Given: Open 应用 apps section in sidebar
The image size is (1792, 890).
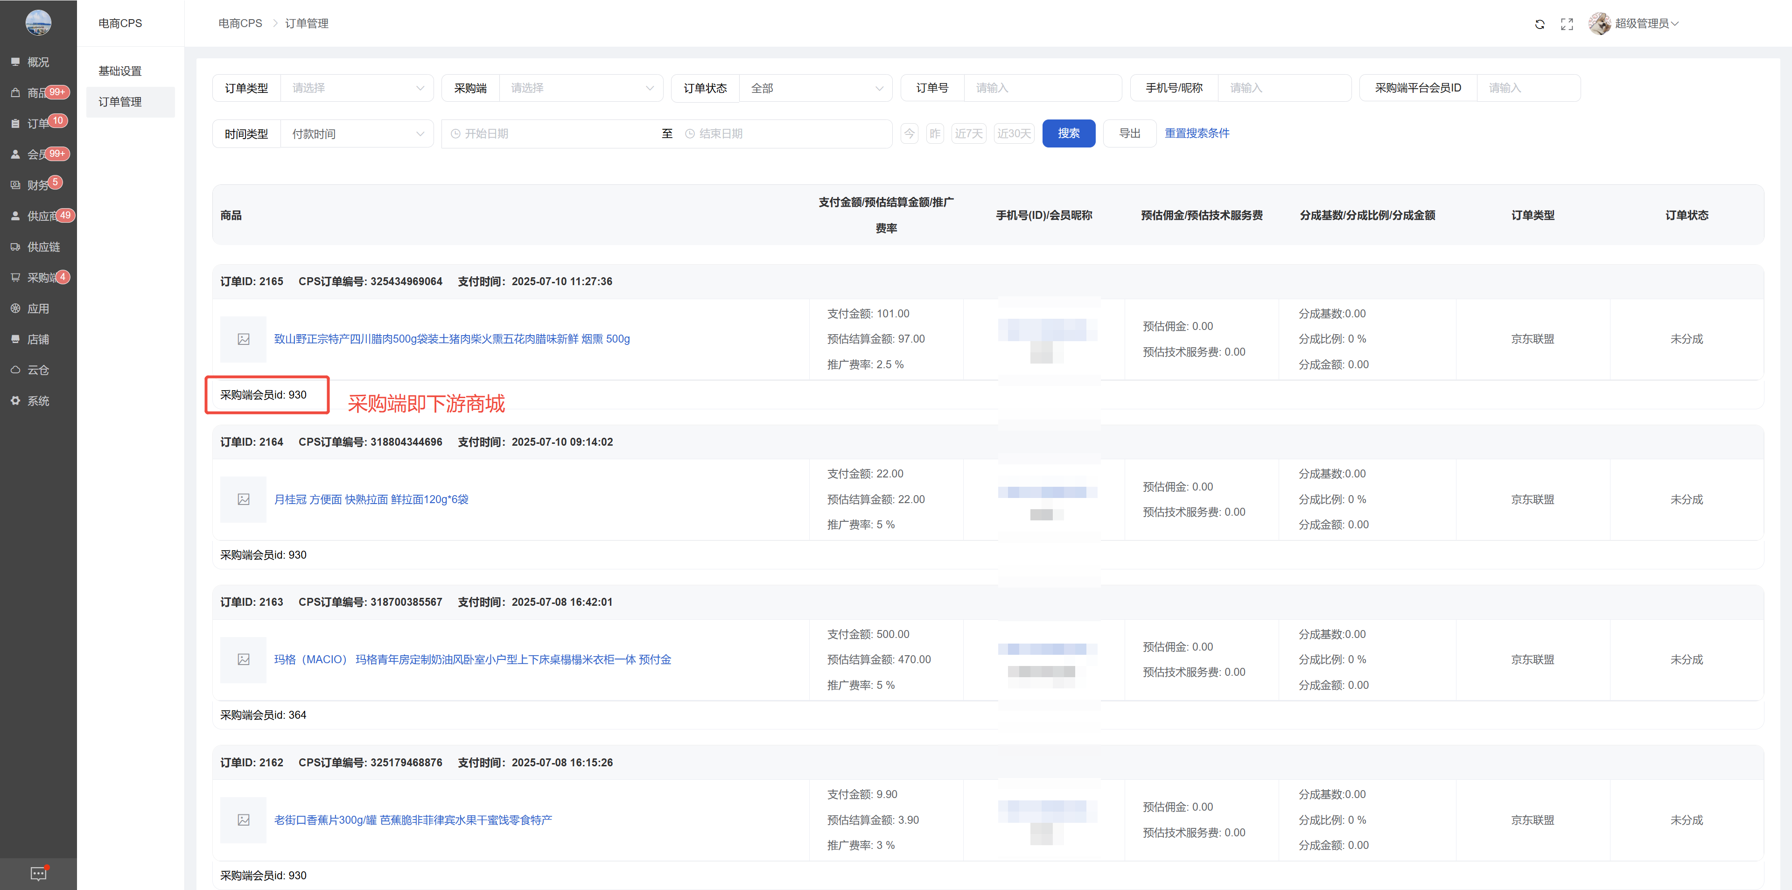Looking at the screenshot, I should (x=37, y=308).
